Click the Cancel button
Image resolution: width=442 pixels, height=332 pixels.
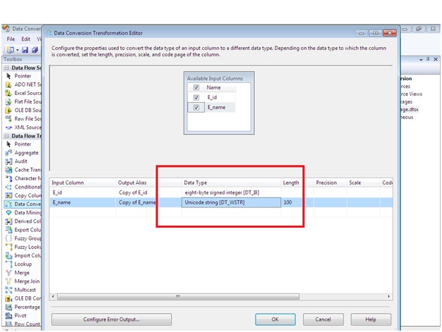pyautogui.click(x=323, y=319)
